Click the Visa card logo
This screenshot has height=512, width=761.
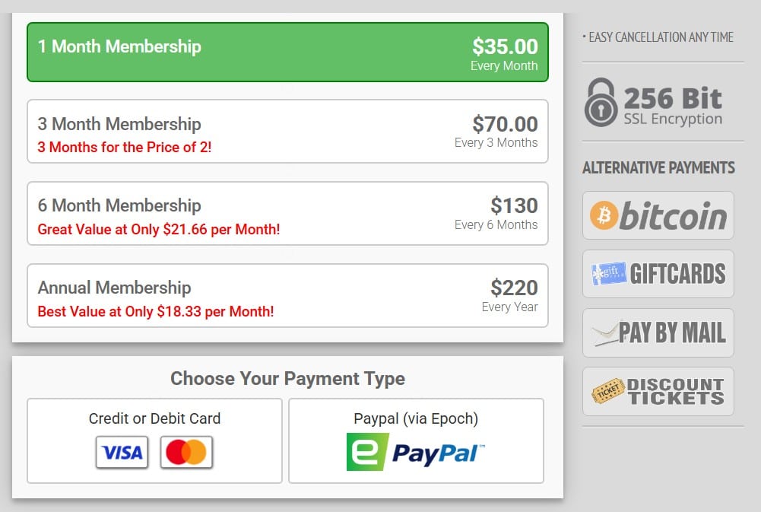[122, 452]
